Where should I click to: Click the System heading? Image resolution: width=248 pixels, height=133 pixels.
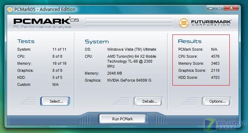(97, 42)
